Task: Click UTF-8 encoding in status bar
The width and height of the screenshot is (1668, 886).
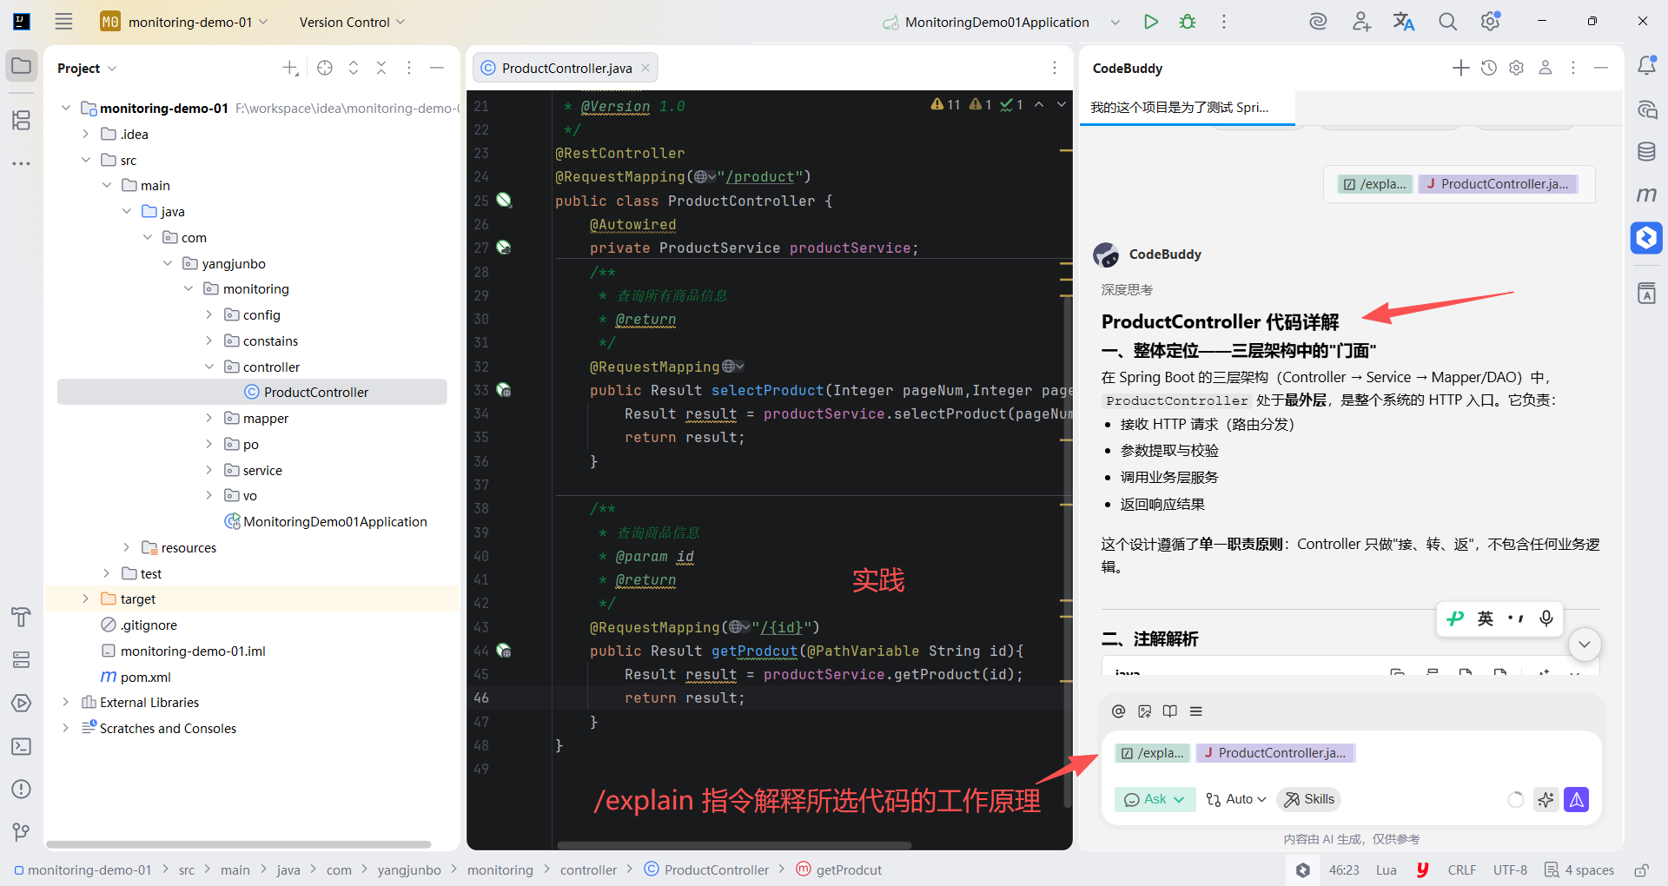Action: click(x=1510, y=869)
